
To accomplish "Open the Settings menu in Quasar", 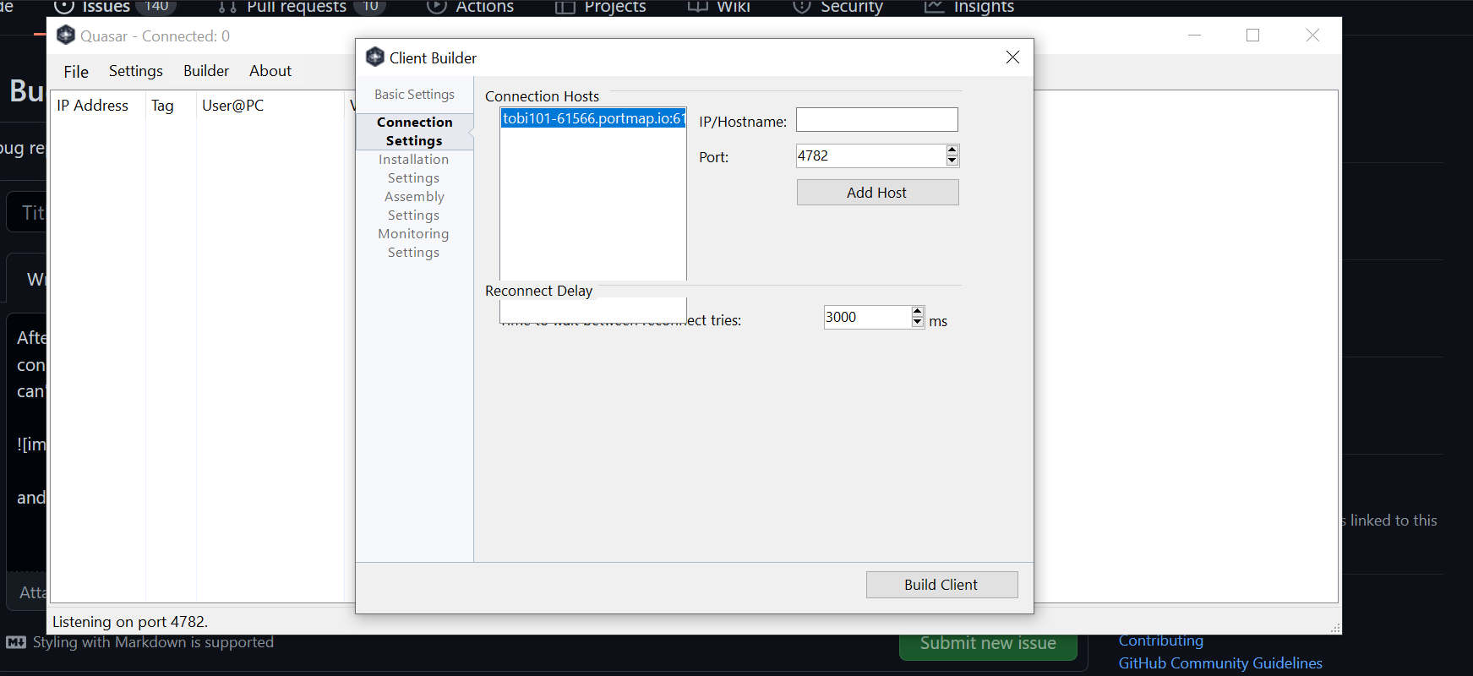I will (x=136, y=71).
